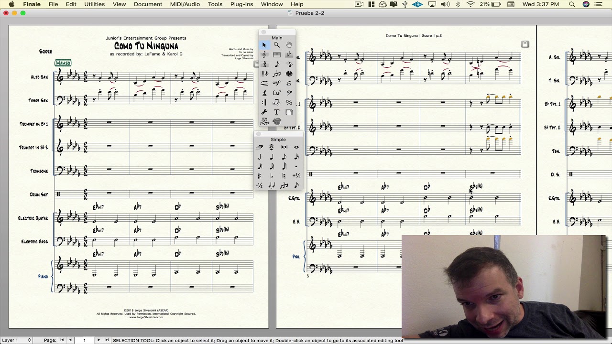The height and width of the screenshot is (344, 612).
Task: Select the Mirror tool in Main palette
Action: [x=264, y=121]
